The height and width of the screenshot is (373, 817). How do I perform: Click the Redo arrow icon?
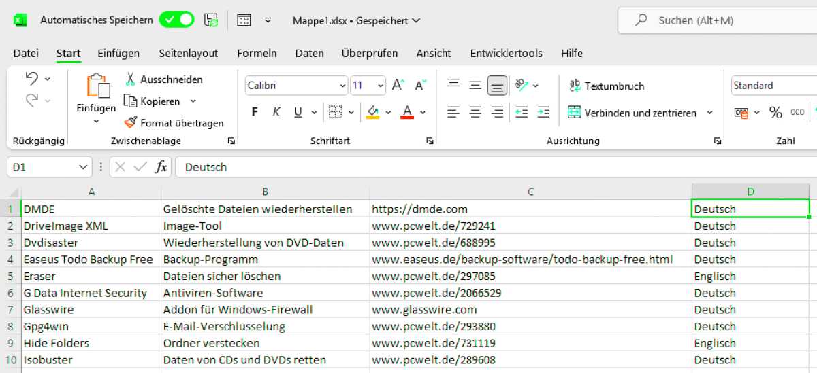tap(32, 101)
